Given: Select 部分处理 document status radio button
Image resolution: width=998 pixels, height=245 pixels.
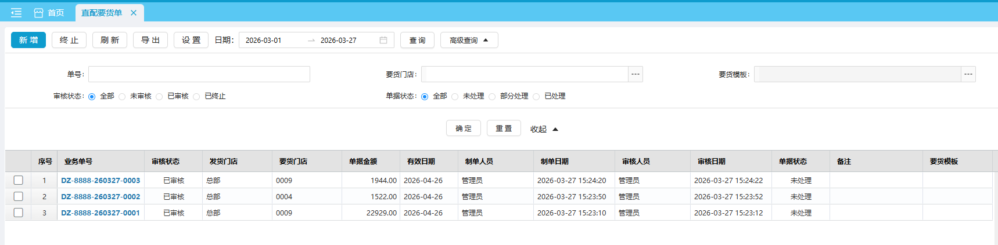Looking at the screenshot, I should click(493, 97).
